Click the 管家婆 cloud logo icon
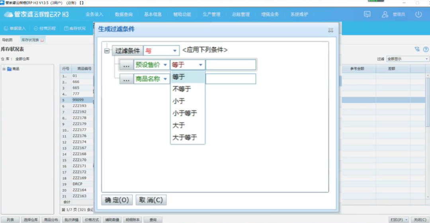430x223 pixels. pos(8,15)
